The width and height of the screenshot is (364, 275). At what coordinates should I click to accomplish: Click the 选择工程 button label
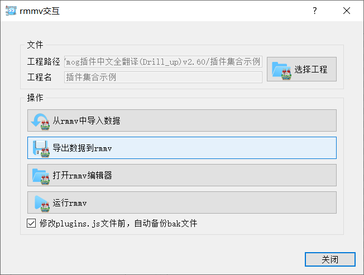point(311,70)
